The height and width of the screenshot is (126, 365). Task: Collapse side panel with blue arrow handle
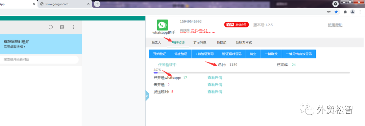(147, 96)
